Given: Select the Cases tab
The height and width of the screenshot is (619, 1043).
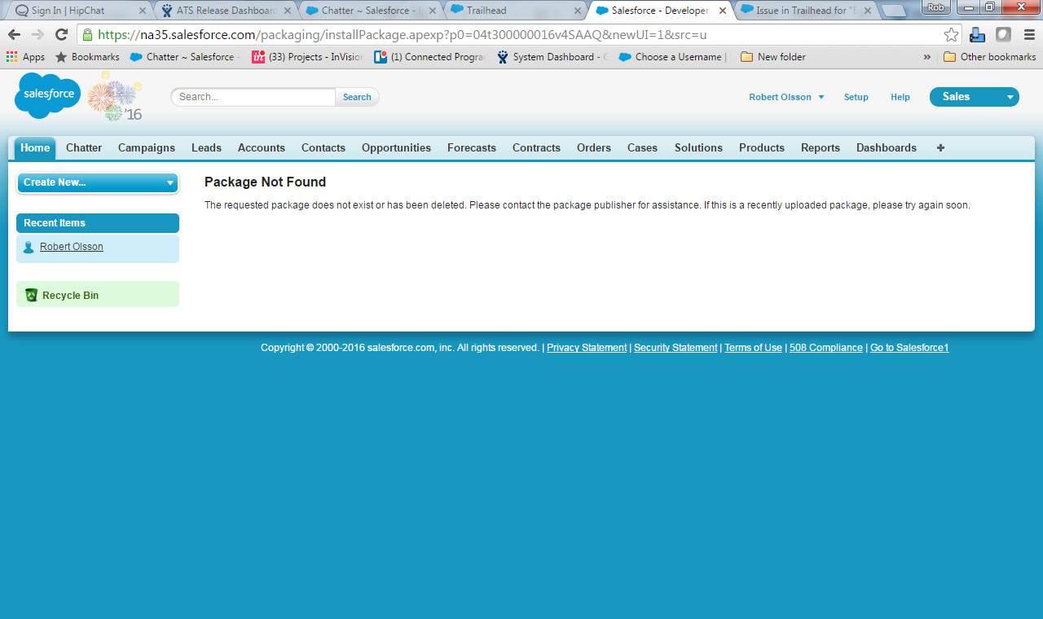Looking at the screenshot, I should click(x=642, y=148).
